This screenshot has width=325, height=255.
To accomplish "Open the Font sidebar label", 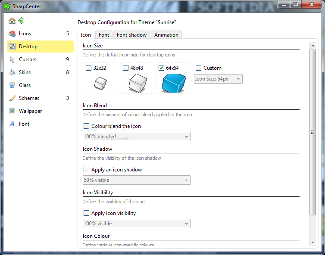I will pos(24,124).
